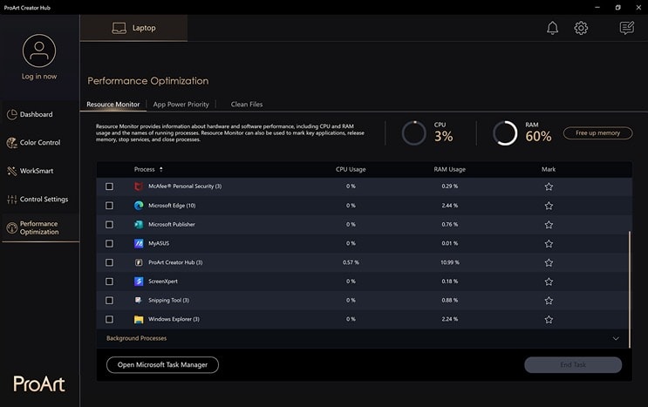Click the Background Processes label
The height and width of the screenshot is (407, 648).
tap(136, 338)
